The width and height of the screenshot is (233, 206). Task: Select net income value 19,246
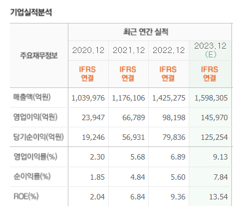(x=94, y=137)
